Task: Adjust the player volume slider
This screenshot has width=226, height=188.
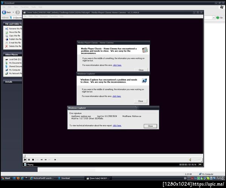Action: (x=198, y=160)
